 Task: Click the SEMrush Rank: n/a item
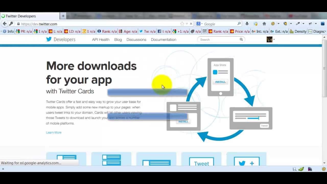point(218,31)
